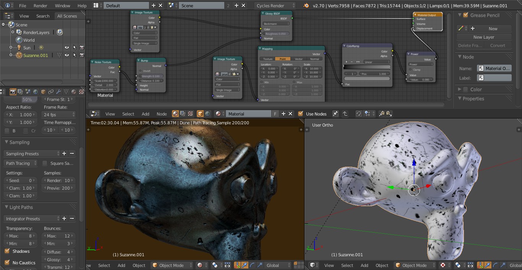Switch node editor to world shader icon

tap(208, 114)
